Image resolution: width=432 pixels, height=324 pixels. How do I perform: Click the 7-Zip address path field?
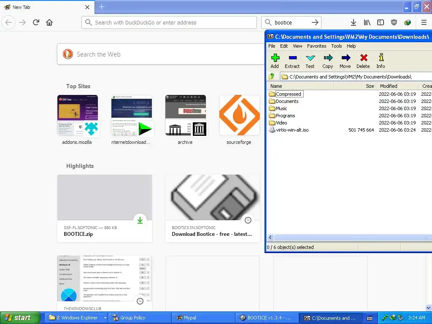(356, 77)
